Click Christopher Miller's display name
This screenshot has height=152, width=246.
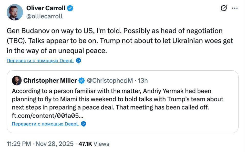(51, 80)
